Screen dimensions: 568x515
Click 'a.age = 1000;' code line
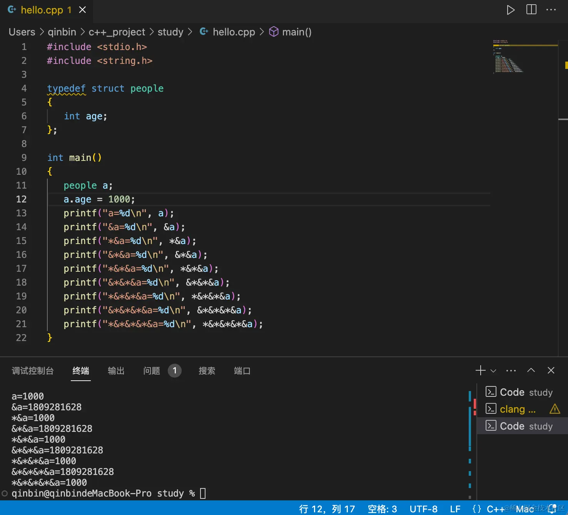(99, 199)
